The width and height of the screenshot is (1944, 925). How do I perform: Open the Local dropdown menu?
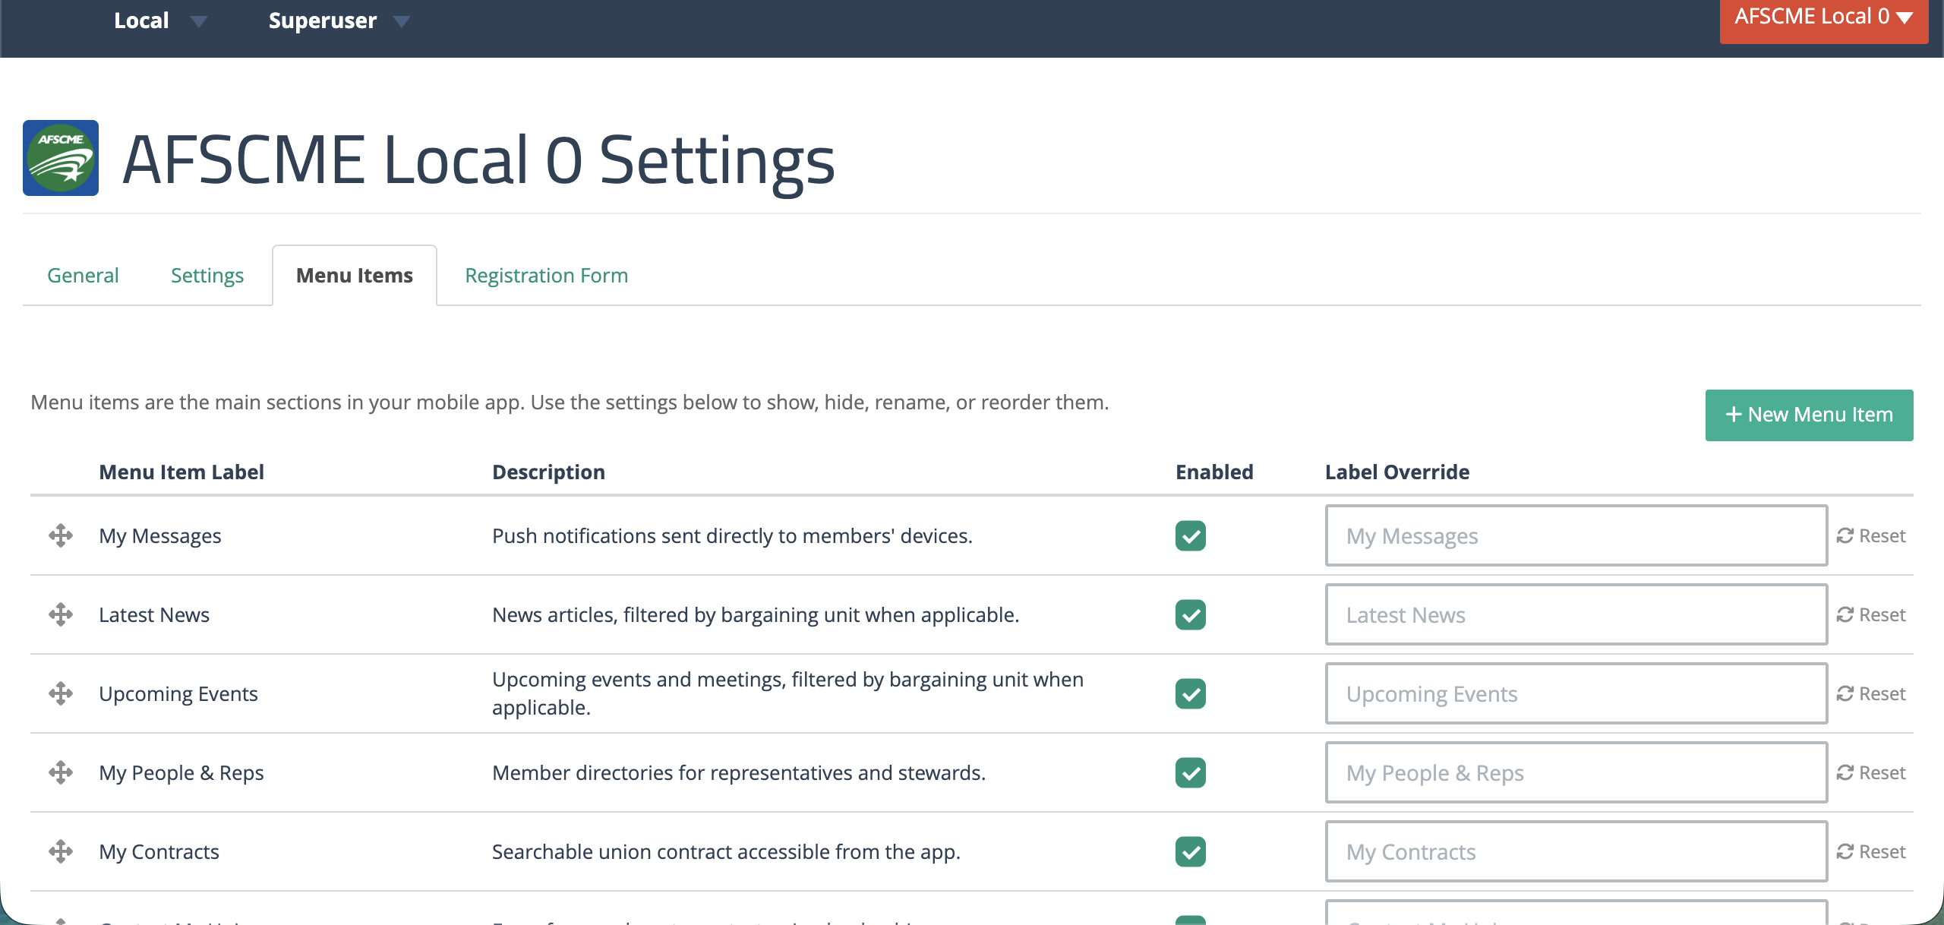pyautogui.click(x=160, y=21)
